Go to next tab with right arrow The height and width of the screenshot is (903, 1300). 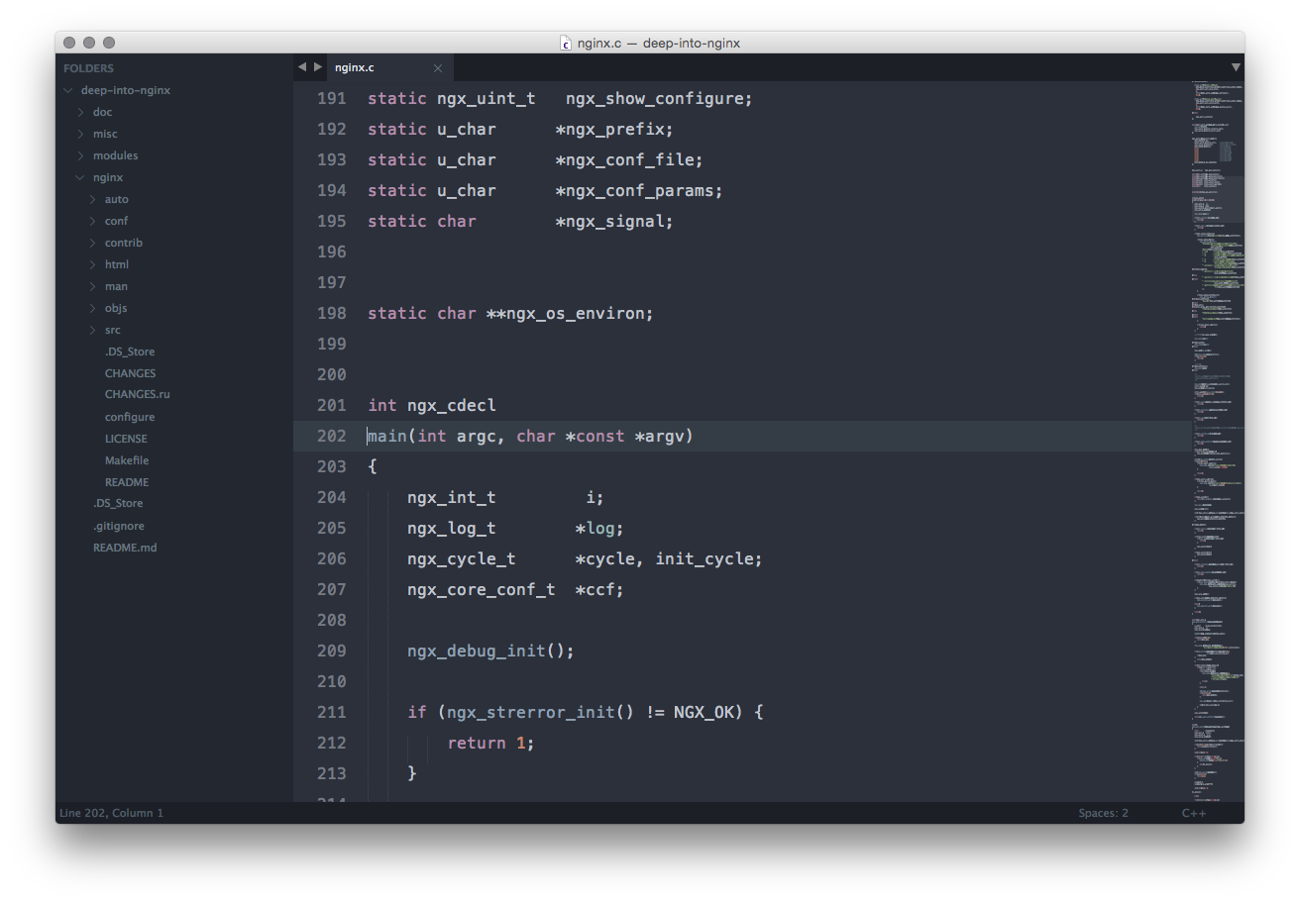[x=317, y=67]
